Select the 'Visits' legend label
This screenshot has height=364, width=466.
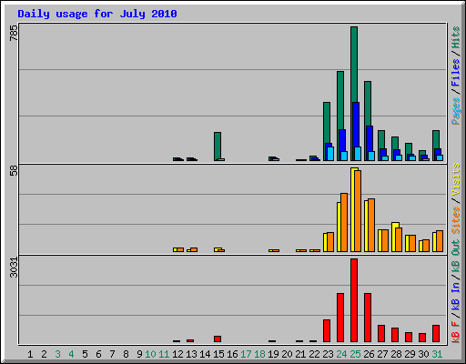[455, 179]
